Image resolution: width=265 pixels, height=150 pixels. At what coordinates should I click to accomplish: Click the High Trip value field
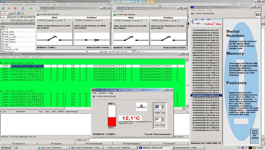coord(158,107)
